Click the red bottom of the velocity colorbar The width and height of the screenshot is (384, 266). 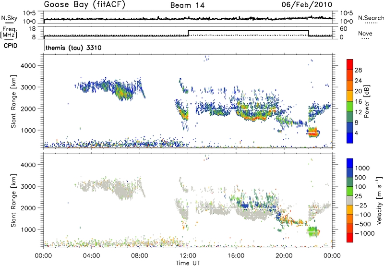[x=350, y=238]
